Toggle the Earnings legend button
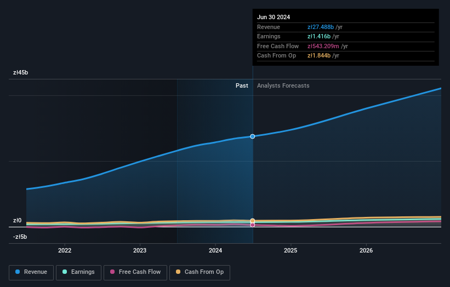 point(78,272)
